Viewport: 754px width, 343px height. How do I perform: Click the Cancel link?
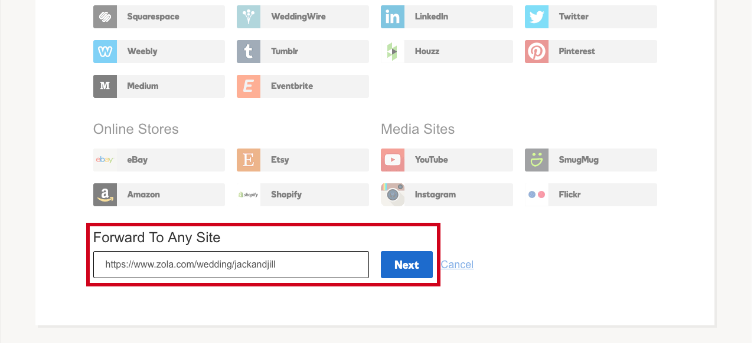click(x=457, y=265)
